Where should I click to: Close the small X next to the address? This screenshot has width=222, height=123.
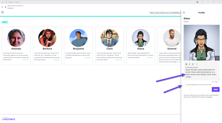(x=2, y=7)
